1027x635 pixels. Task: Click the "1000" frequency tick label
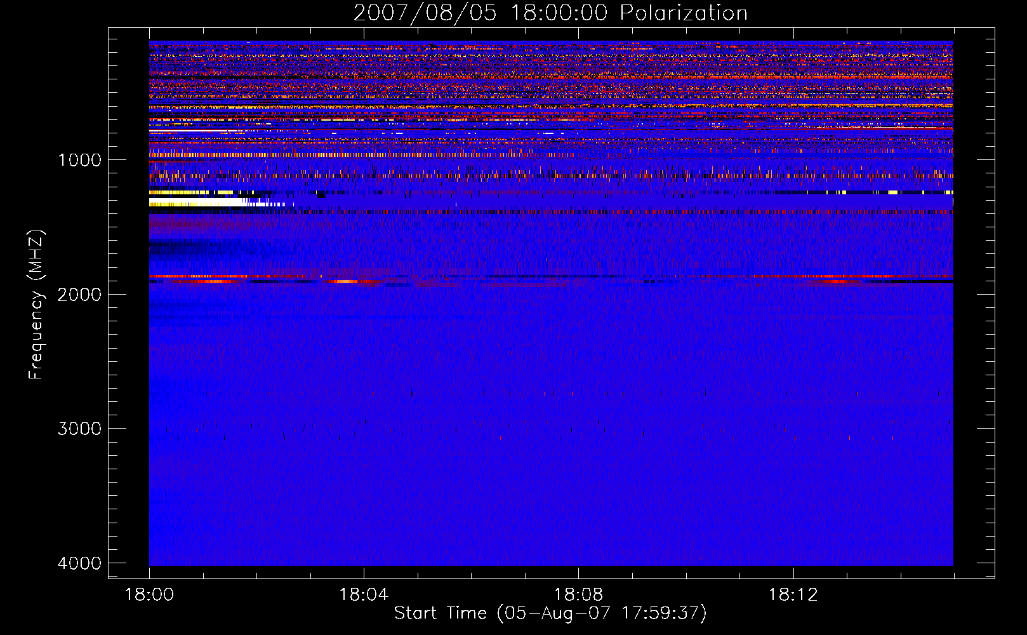(x=79, y=160)
